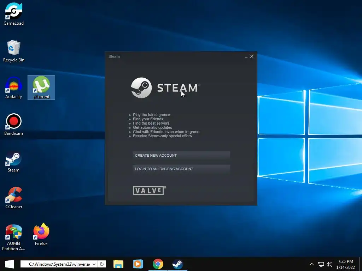Click 'Chat with Friends, even when in-game' text
This screenshot has height=271, width=362.
(x=166, y=132)
